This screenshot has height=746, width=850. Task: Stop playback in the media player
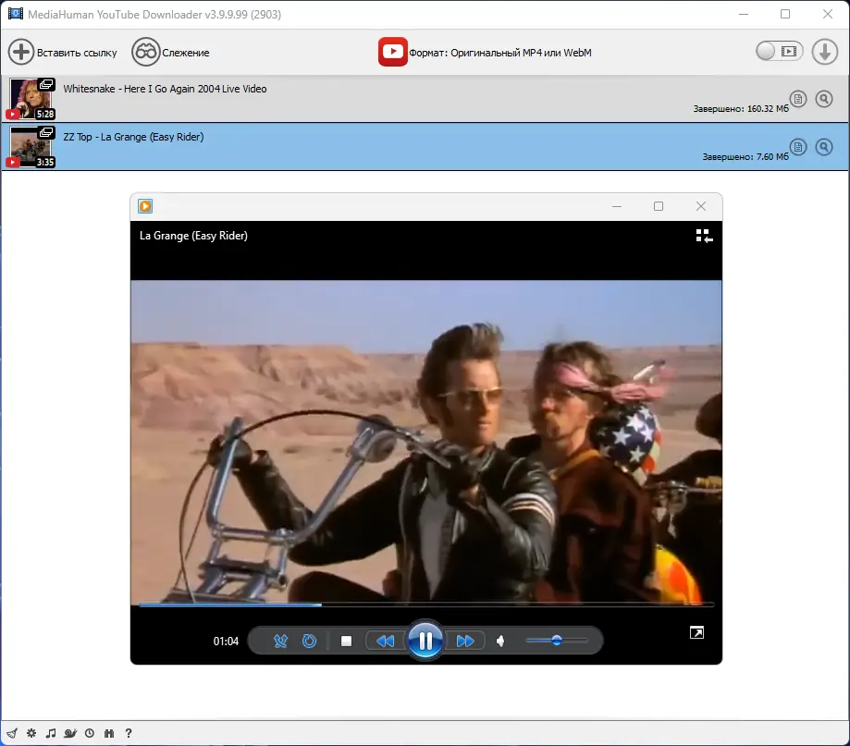(347, 641)
